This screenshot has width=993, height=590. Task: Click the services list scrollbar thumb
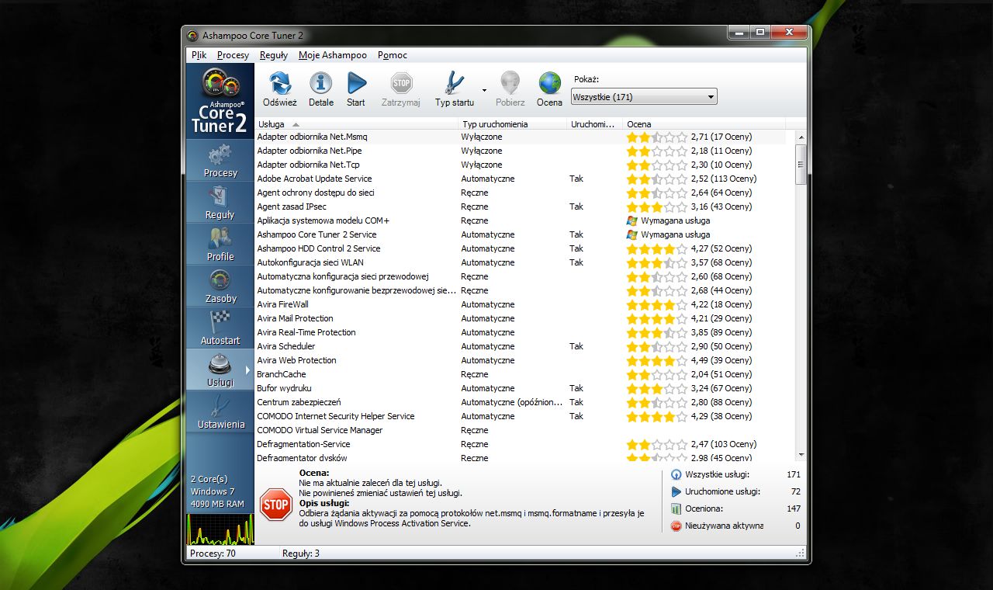801,164
